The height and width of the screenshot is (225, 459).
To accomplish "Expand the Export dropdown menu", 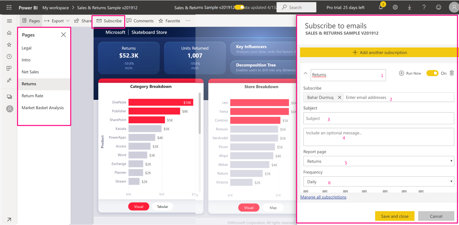I will tap(57, 21).
